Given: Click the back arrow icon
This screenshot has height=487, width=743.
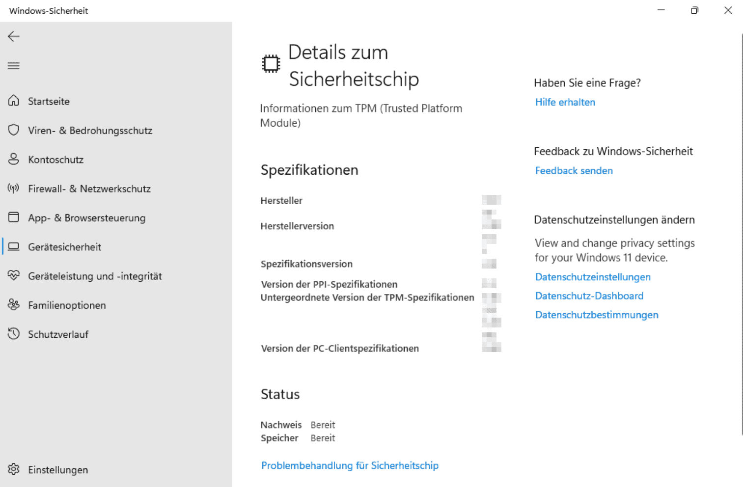Looking at the screenshot, I should [14, 36].
